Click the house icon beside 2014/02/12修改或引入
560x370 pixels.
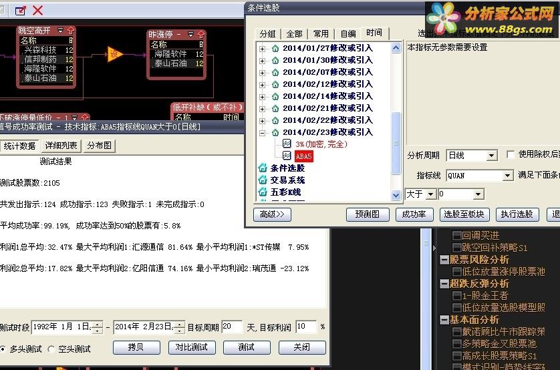[275, 85]
